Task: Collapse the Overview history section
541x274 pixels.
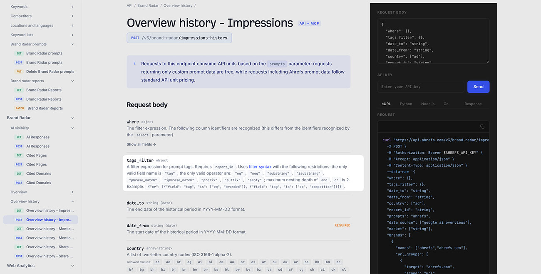Action: coord(72,201)
